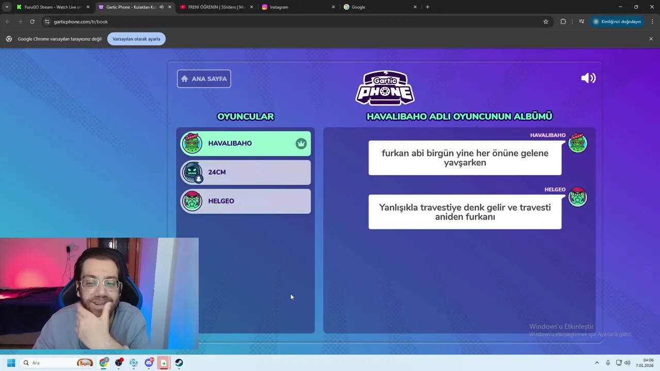
Task: Reload the Gartic Phone page
Action: pos(32,22)
